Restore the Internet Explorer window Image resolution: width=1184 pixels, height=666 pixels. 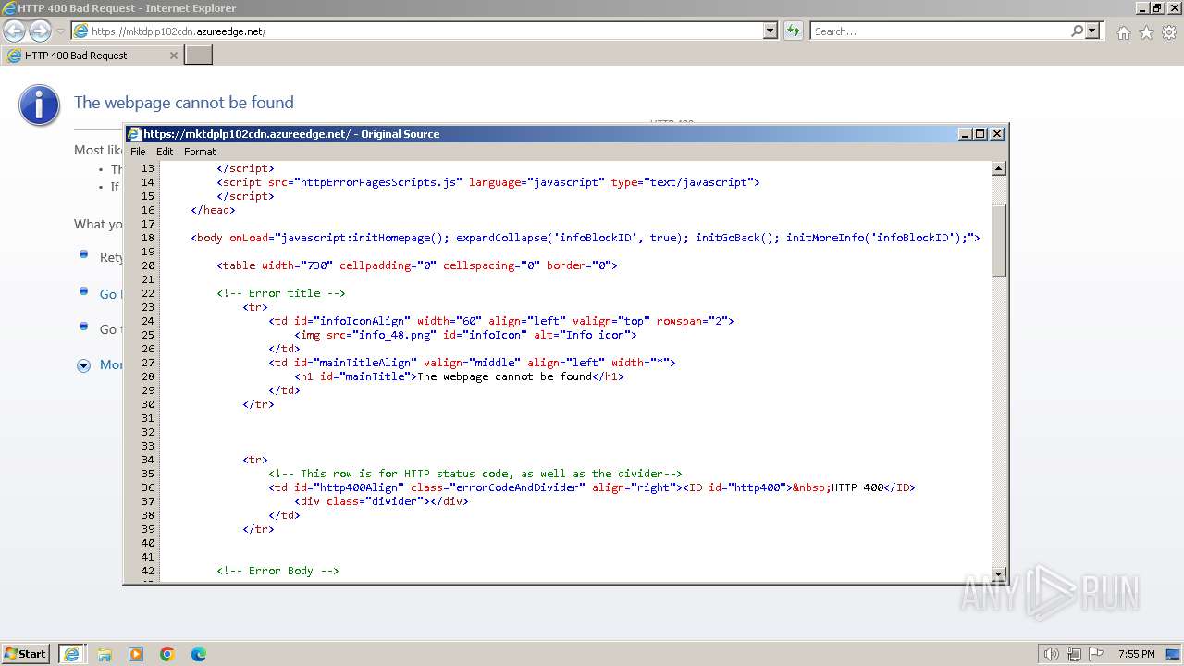pyautogui.click(x=1158, y=7)
